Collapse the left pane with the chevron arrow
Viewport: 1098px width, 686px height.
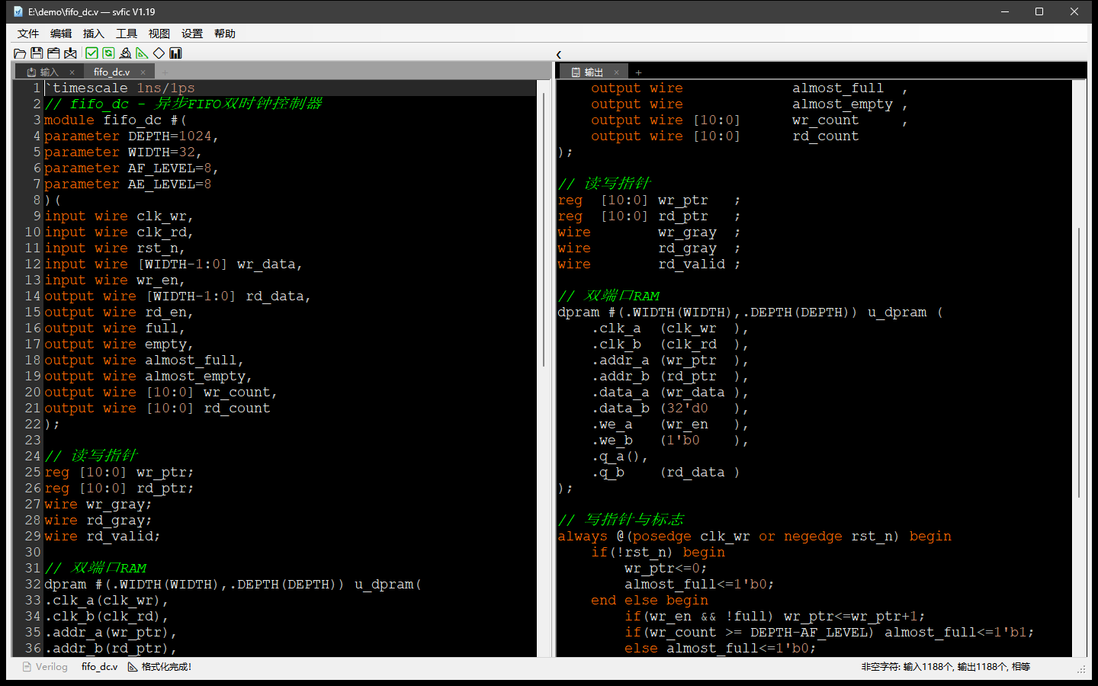click(559, 54)
